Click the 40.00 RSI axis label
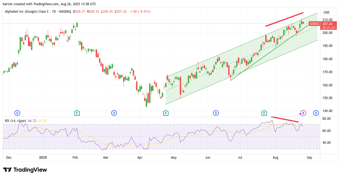The image size is (341, 178). (x=327, y=143)
